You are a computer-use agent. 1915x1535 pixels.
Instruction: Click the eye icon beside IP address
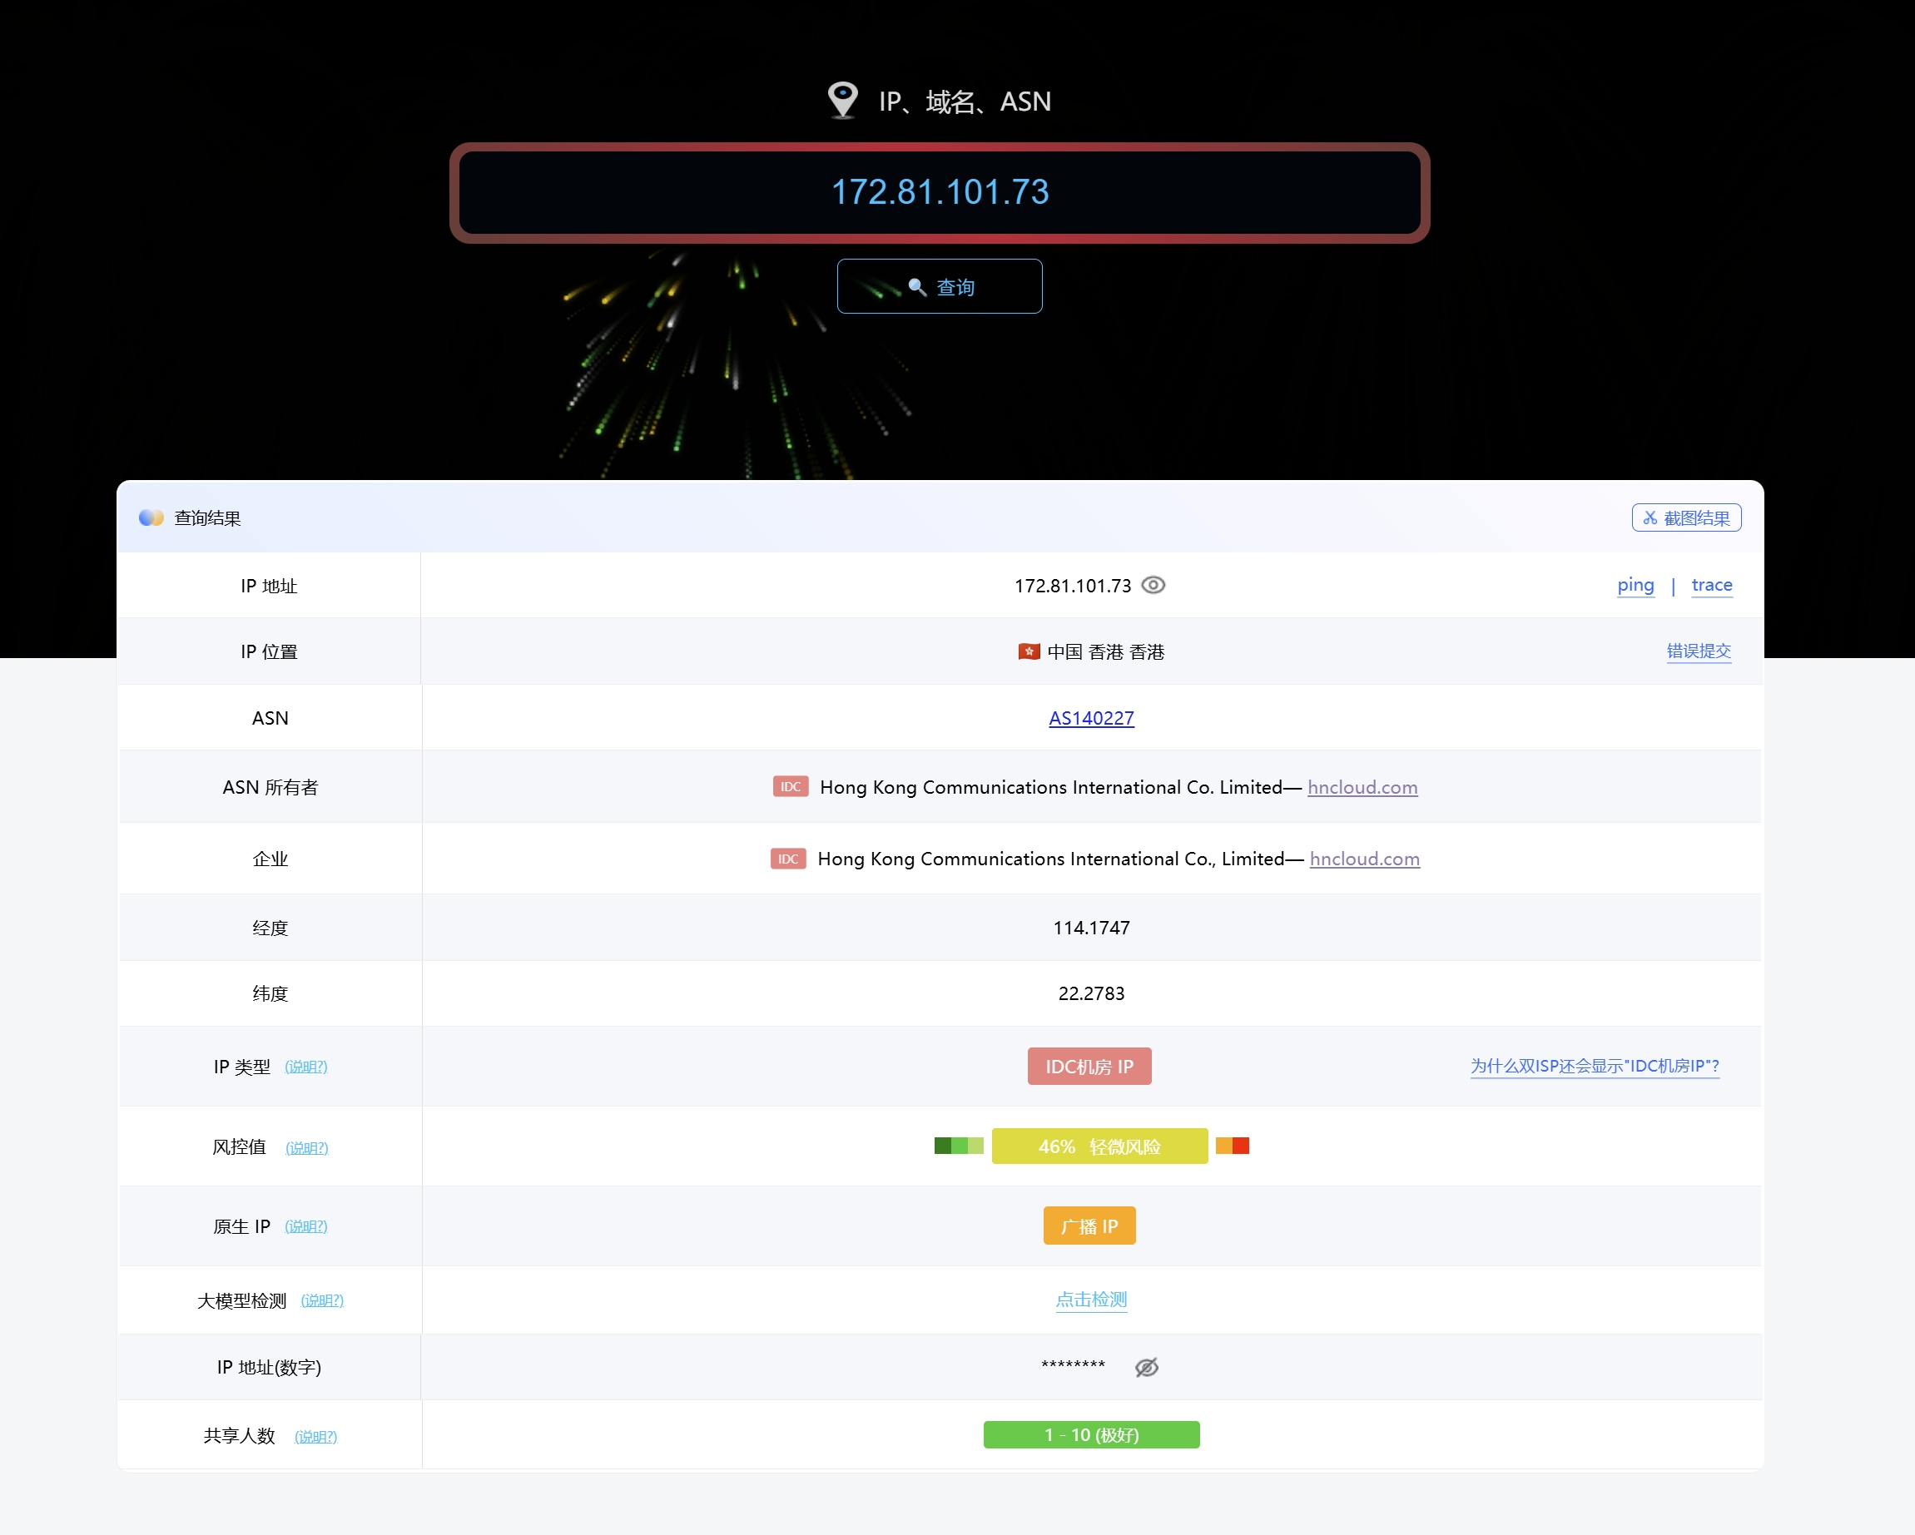(x=1153, y=585)
